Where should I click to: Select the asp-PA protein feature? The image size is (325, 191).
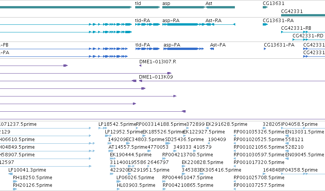coord(184,49)
